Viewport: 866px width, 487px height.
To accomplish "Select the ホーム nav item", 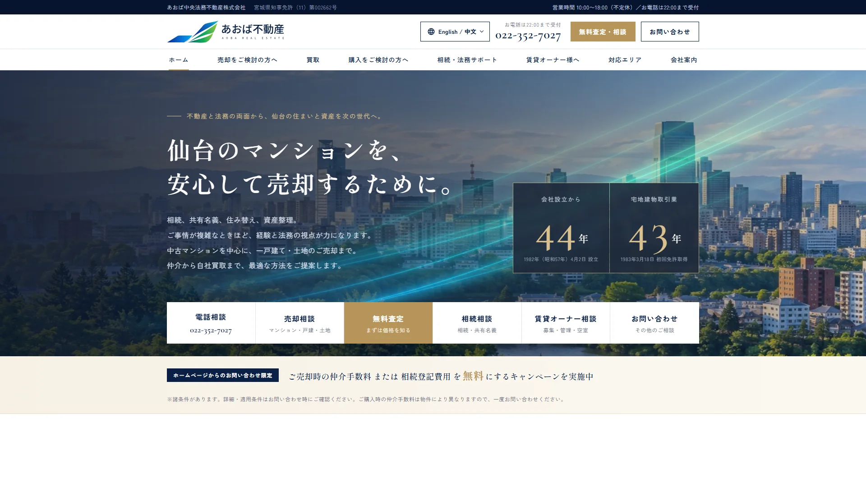I will click(179, 60).
